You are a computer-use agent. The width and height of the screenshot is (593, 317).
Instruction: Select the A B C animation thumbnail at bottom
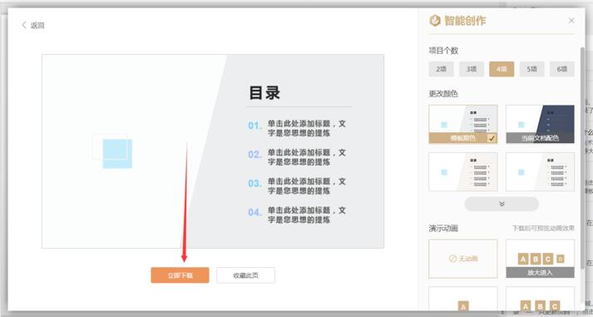tap(540, 299)
